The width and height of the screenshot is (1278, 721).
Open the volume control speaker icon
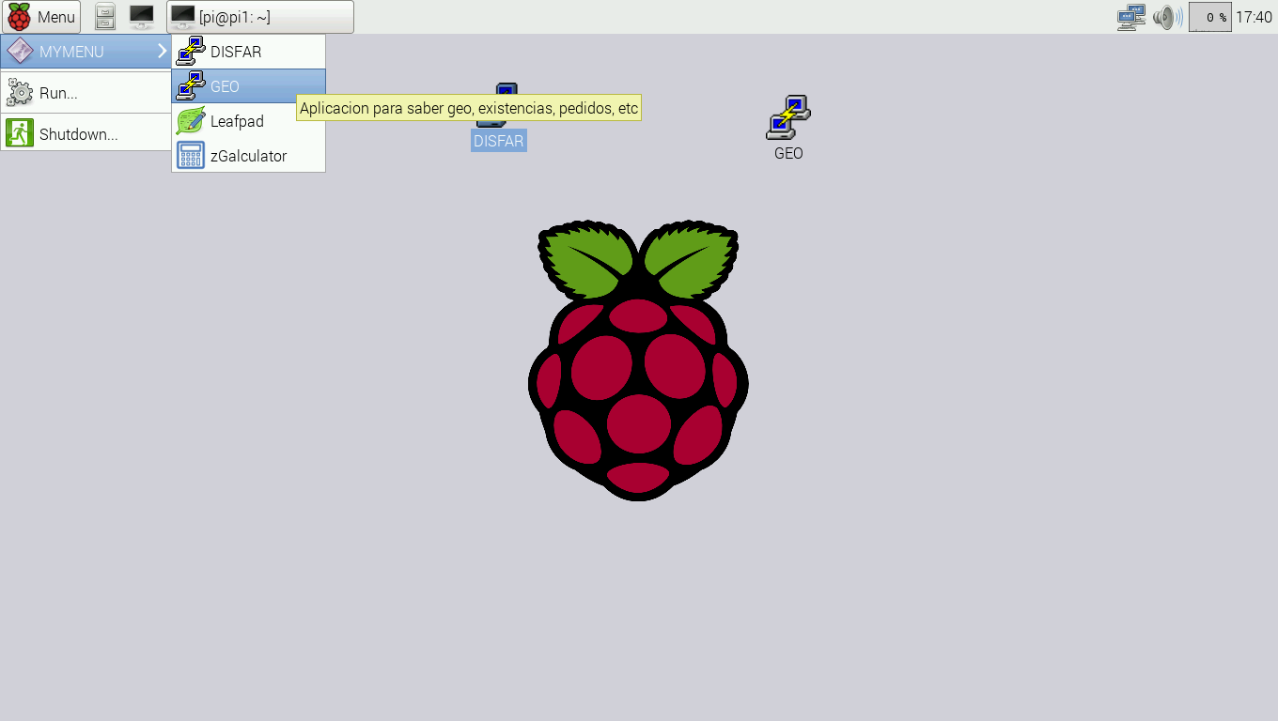(1167, 17)
